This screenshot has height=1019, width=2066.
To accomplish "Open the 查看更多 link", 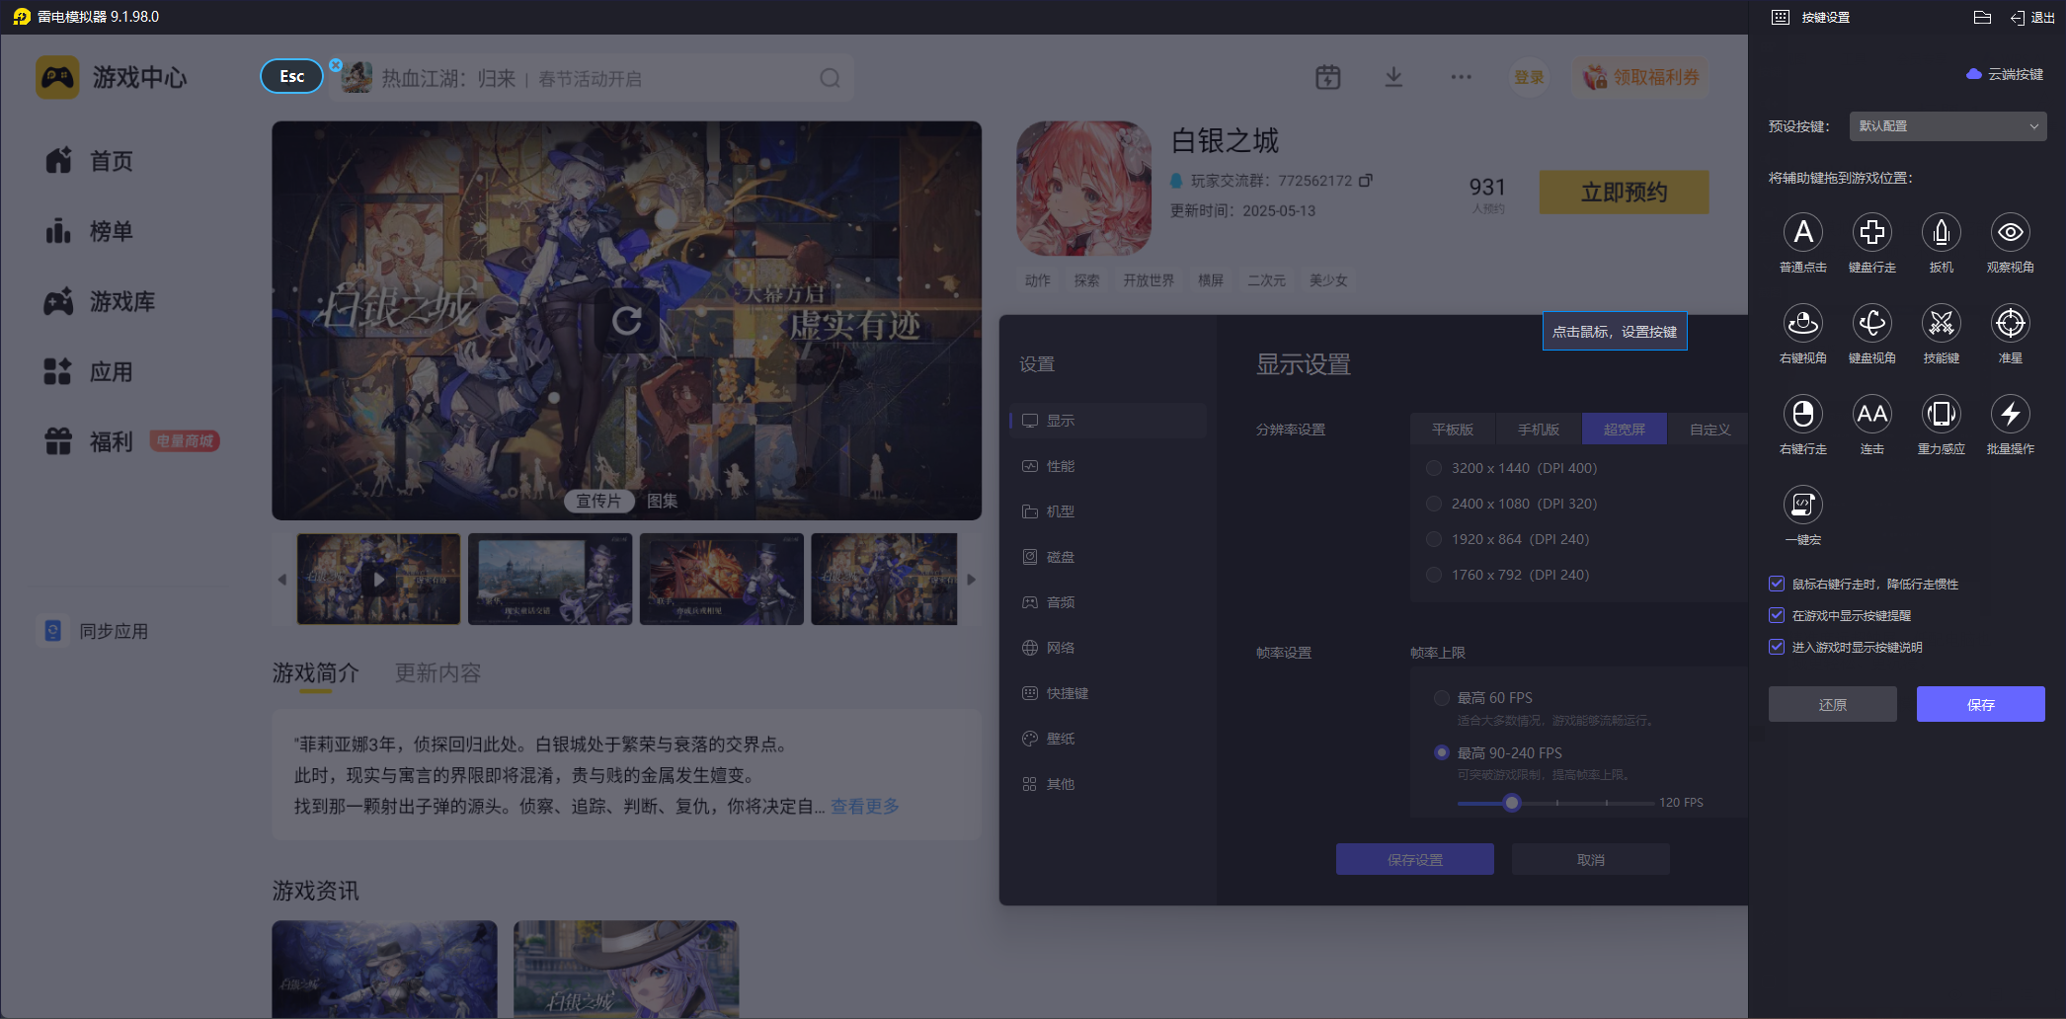I will coord(865,807).
